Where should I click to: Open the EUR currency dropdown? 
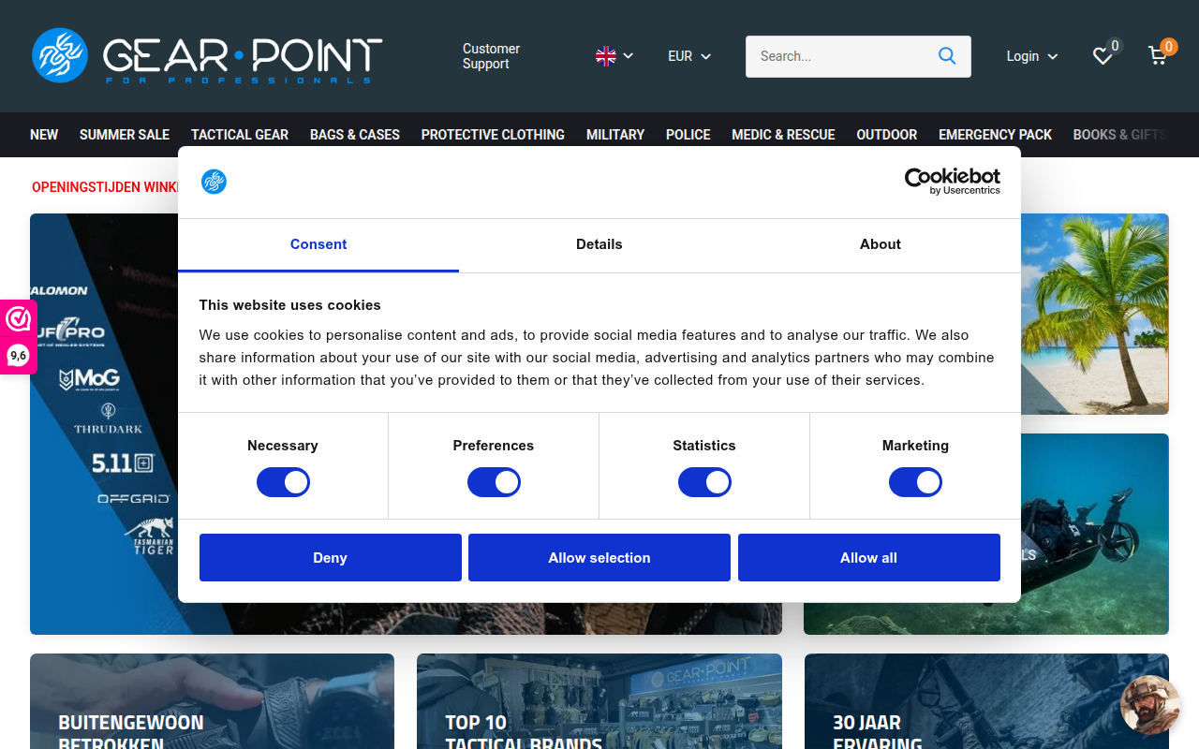(689, 56)
